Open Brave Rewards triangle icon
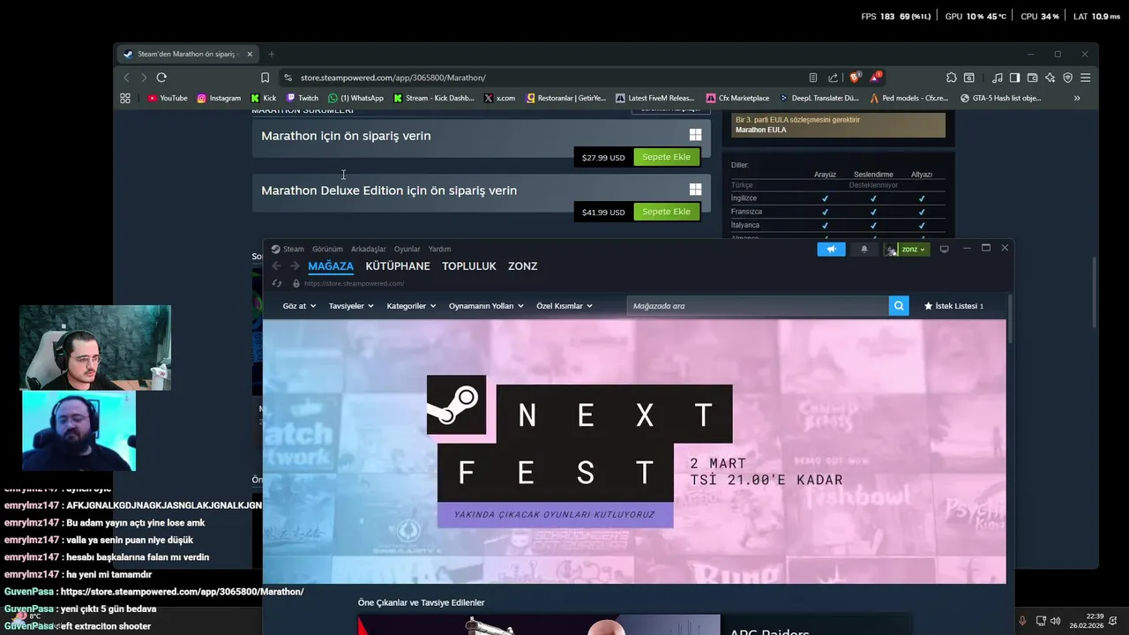This screenshot has height=635, width=1129. [875, 78]
